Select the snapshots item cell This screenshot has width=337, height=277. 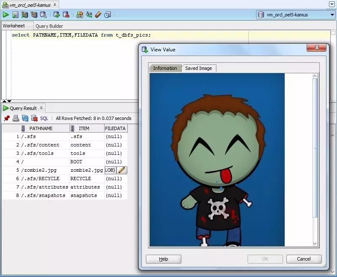tap(87, 195)
